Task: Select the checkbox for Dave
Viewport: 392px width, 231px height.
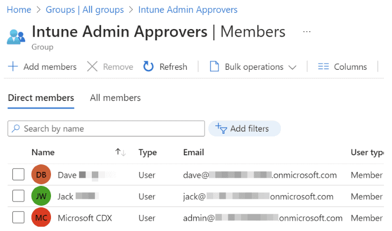Action: tap(18, 175)
